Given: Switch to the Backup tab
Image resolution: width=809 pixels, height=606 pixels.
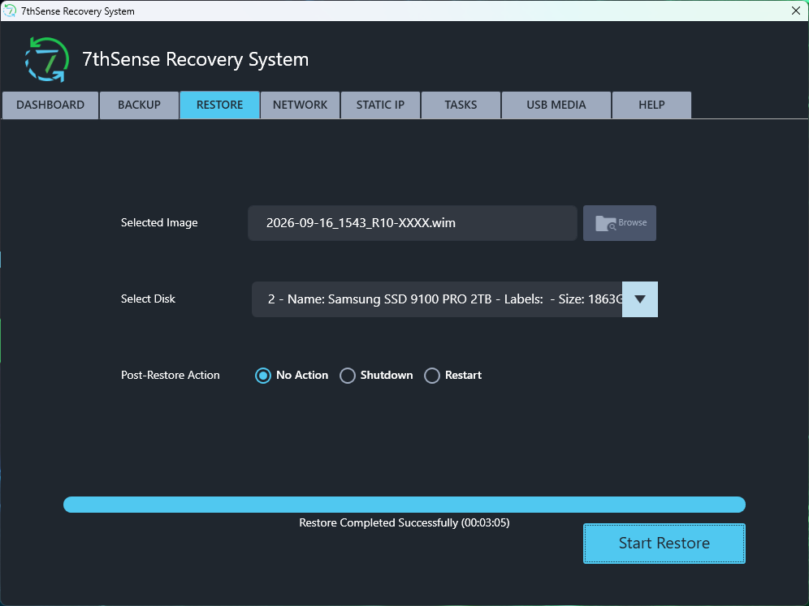Looking at the screenshot, I should [x=140, y=105].
